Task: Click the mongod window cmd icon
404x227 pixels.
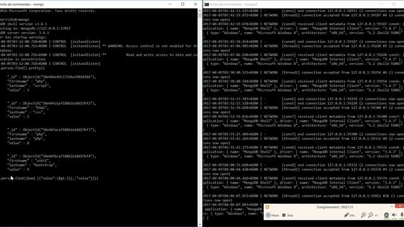Action: (206, 4)
